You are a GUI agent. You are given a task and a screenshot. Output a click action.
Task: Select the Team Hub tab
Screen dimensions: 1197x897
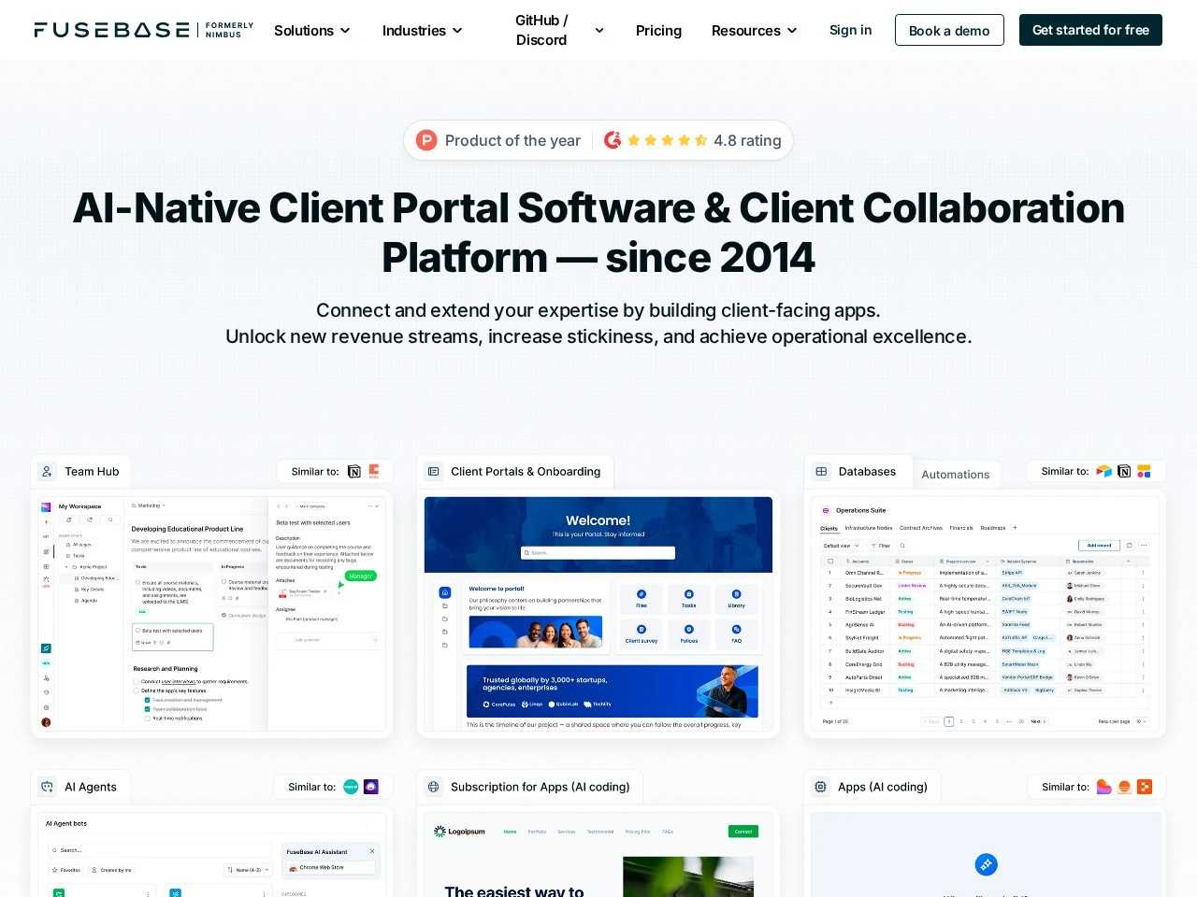[80, 472]
